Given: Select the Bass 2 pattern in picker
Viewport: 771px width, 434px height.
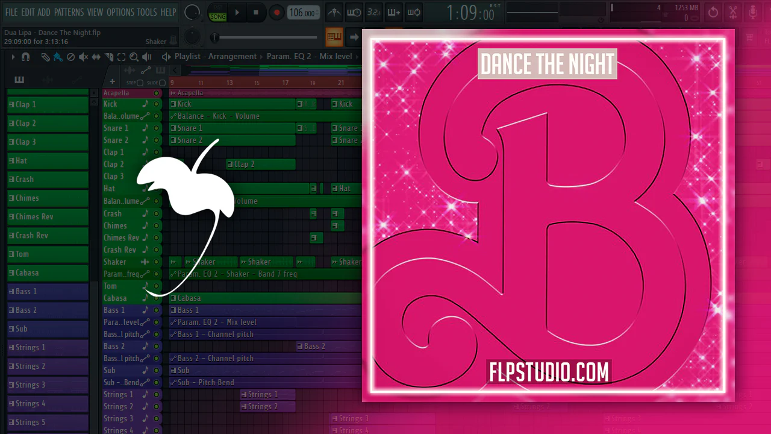Looking at the screenshot, I should tap(48, 310).
